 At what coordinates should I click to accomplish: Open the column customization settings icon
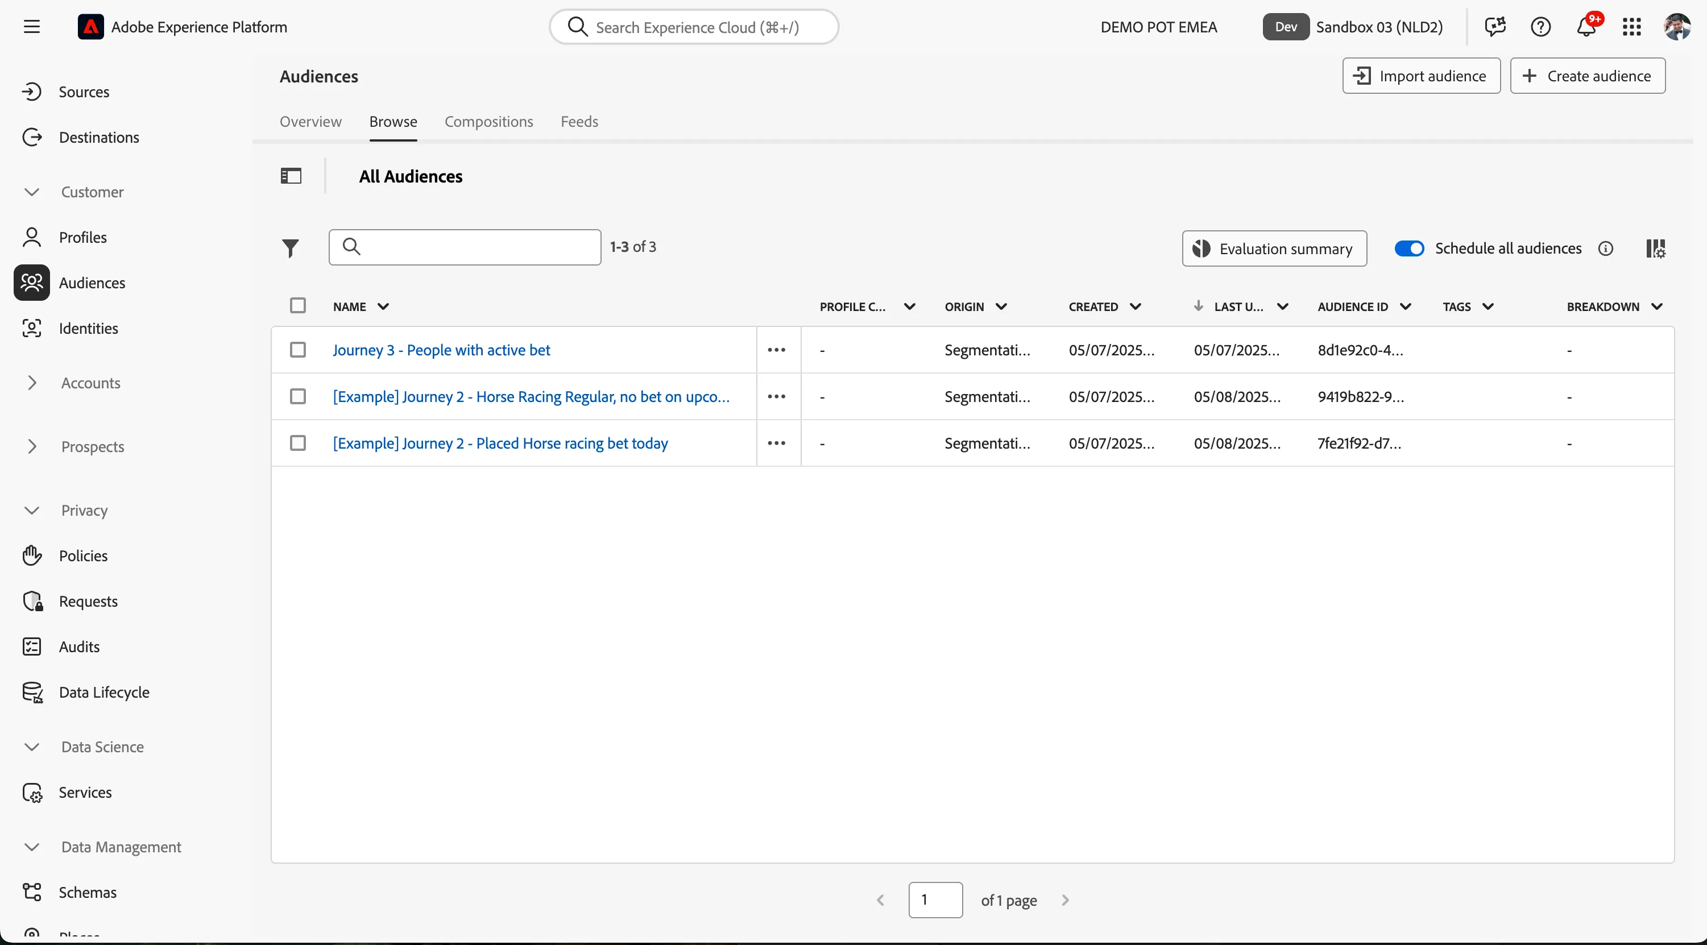point(1656,248)
